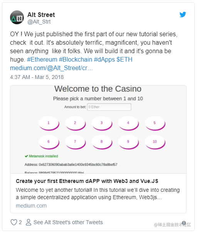Open the #Blockchain hashtag
This screenshot has width=197, height=233.
point(76,60)
